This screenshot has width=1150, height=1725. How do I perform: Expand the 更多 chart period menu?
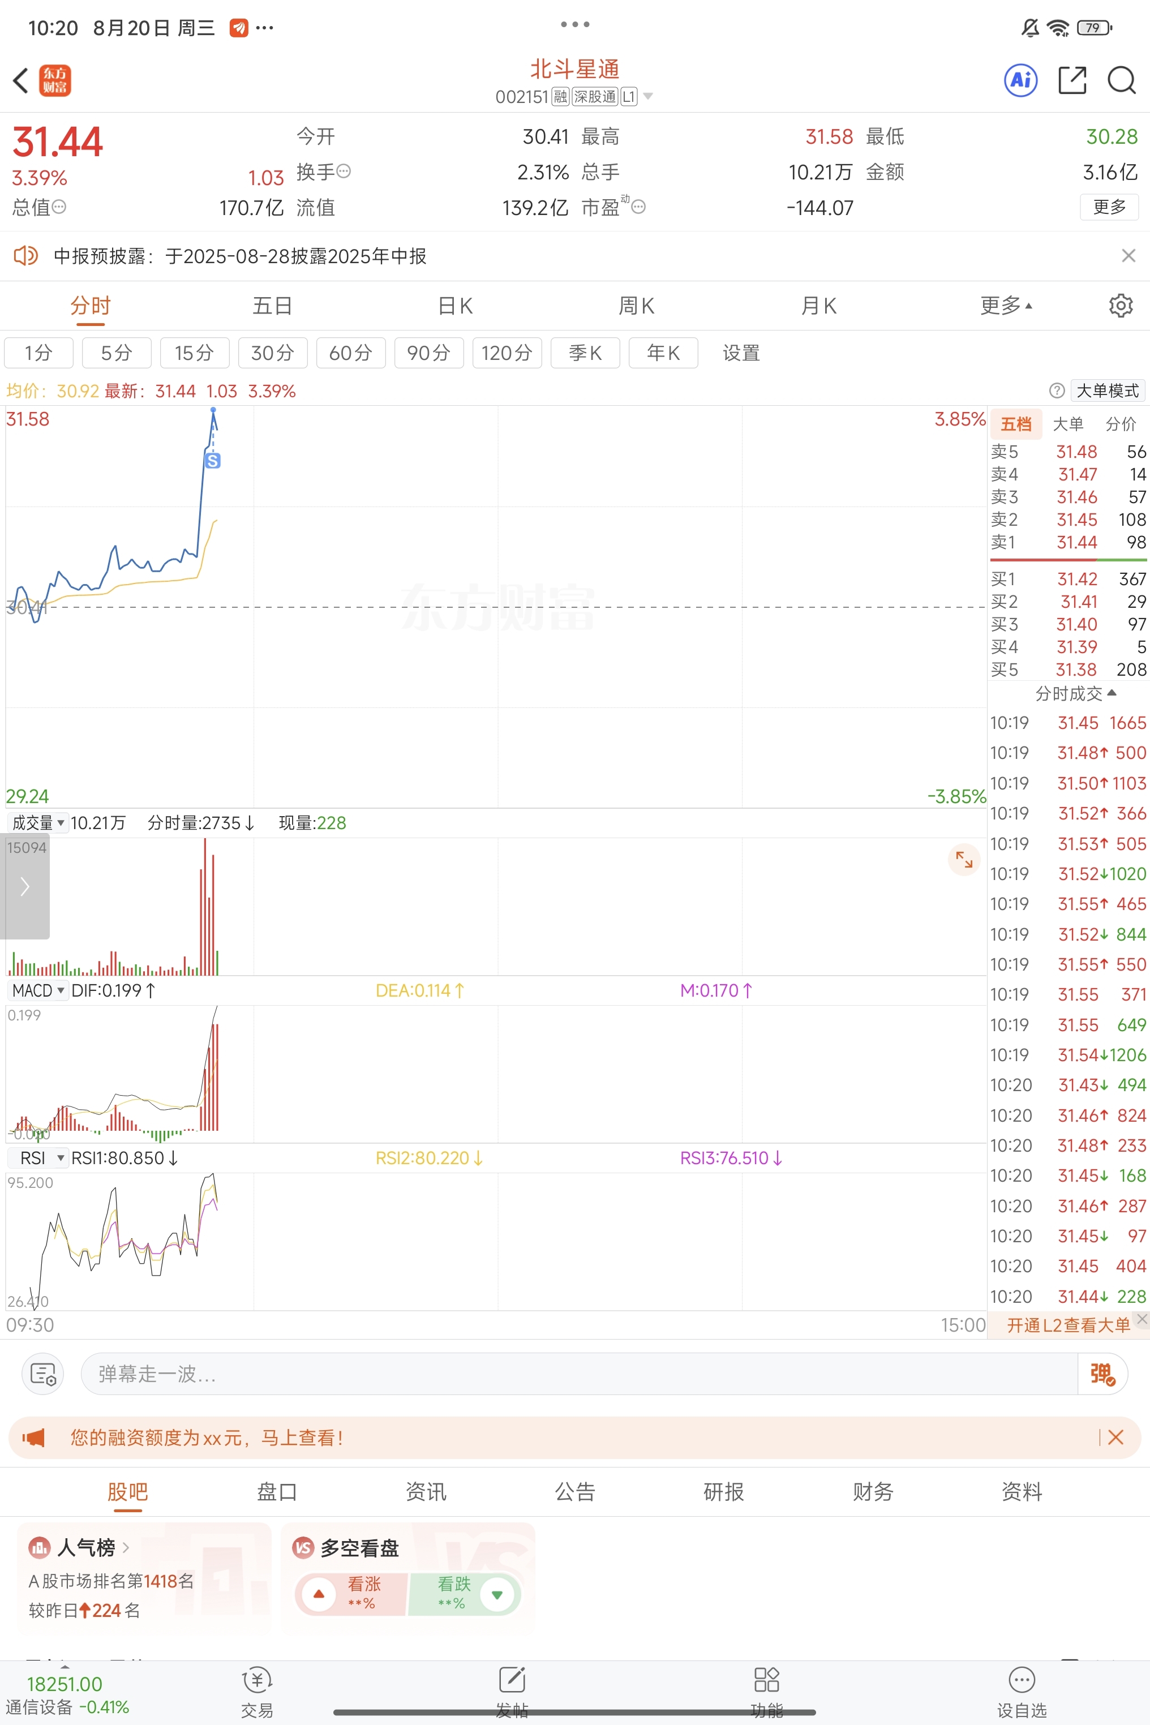click(1006, 305)
